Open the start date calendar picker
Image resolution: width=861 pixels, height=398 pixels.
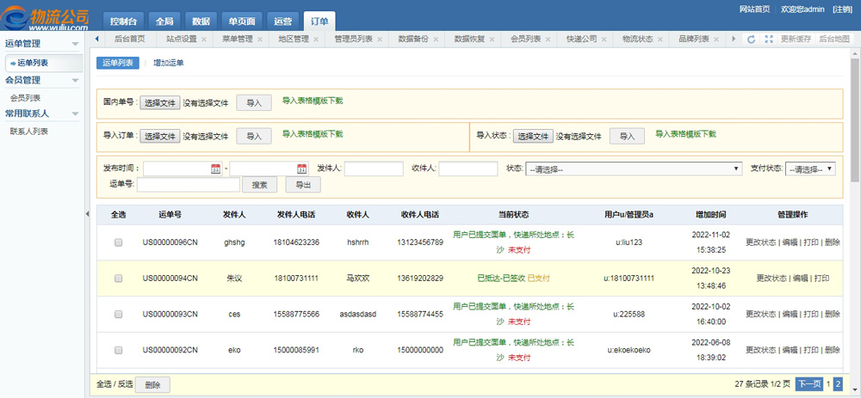click(x=216, y=169)
